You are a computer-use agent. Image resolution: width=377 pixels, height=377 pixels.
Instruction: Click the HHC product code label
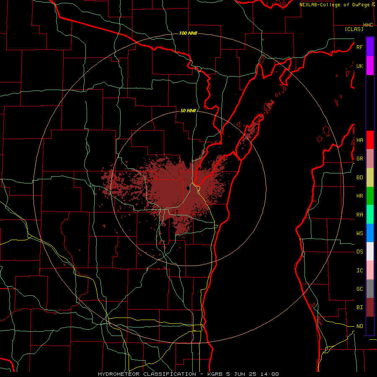tap(368, 25)
